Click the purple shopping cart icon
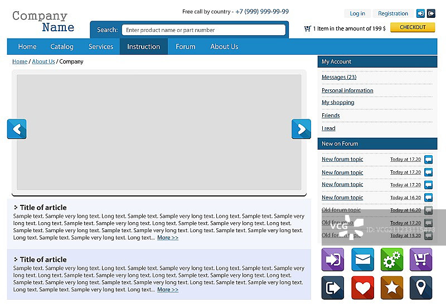 (421, 259)
